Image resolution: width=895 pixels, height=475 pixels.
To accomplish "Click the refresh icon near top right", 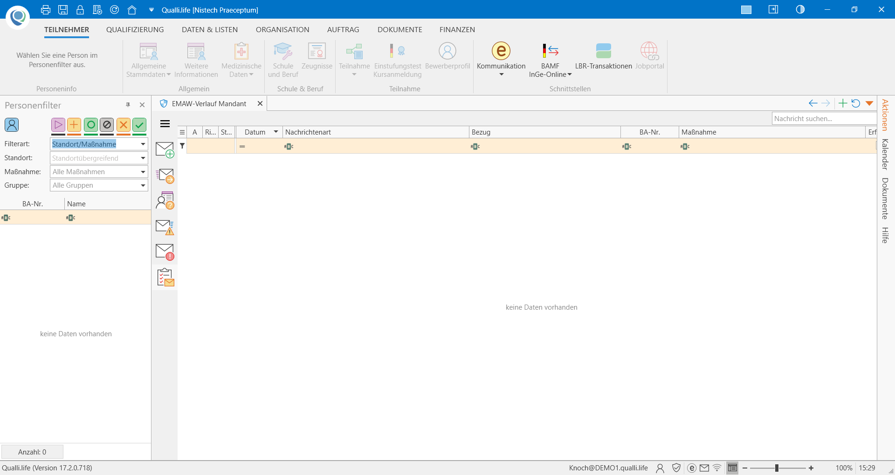I will (x=856, y=103).
